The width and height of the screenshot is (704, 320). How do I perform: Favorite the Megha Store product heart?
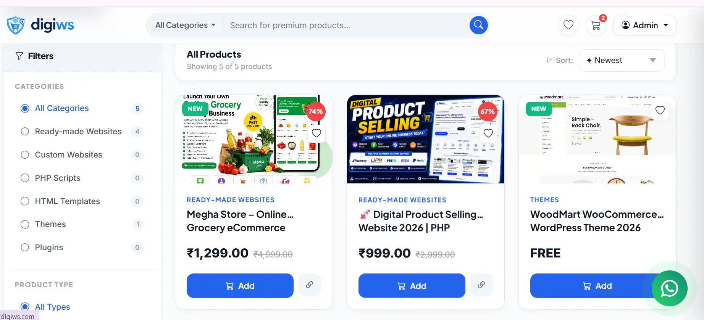(x=316, y=133)
